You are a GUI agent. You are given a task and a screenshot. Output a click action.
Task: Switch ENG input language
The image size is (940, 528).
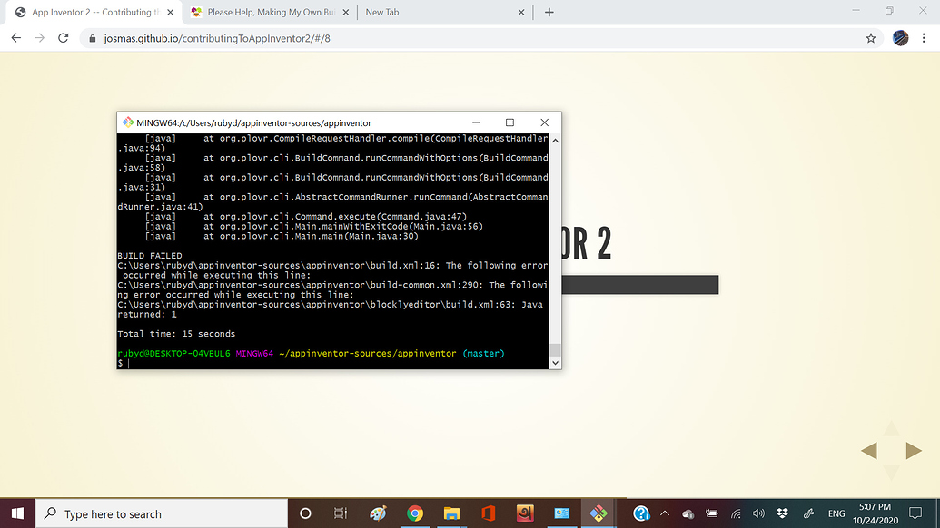click(836, 513)
